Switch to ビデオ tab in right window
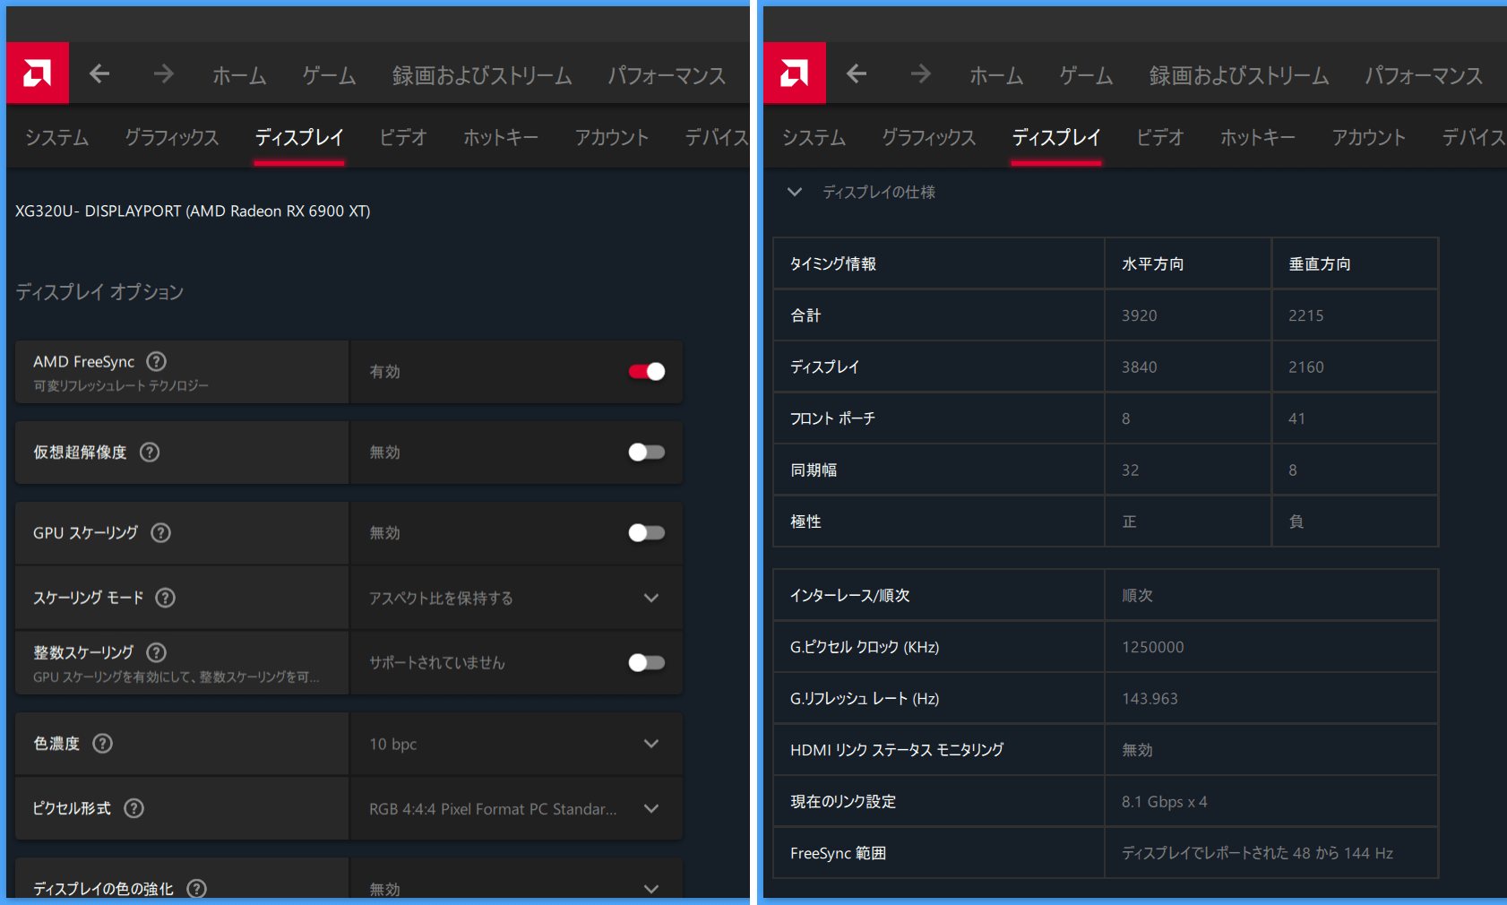Screen dimensions: 1507x905 pos(1160,137)
